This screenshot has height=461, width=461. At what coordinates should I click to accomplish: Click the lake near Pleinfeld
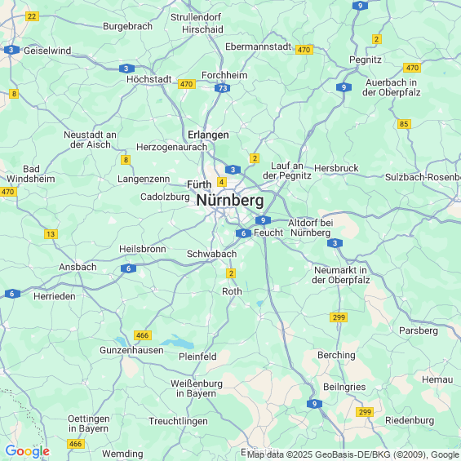click(176, 342)
